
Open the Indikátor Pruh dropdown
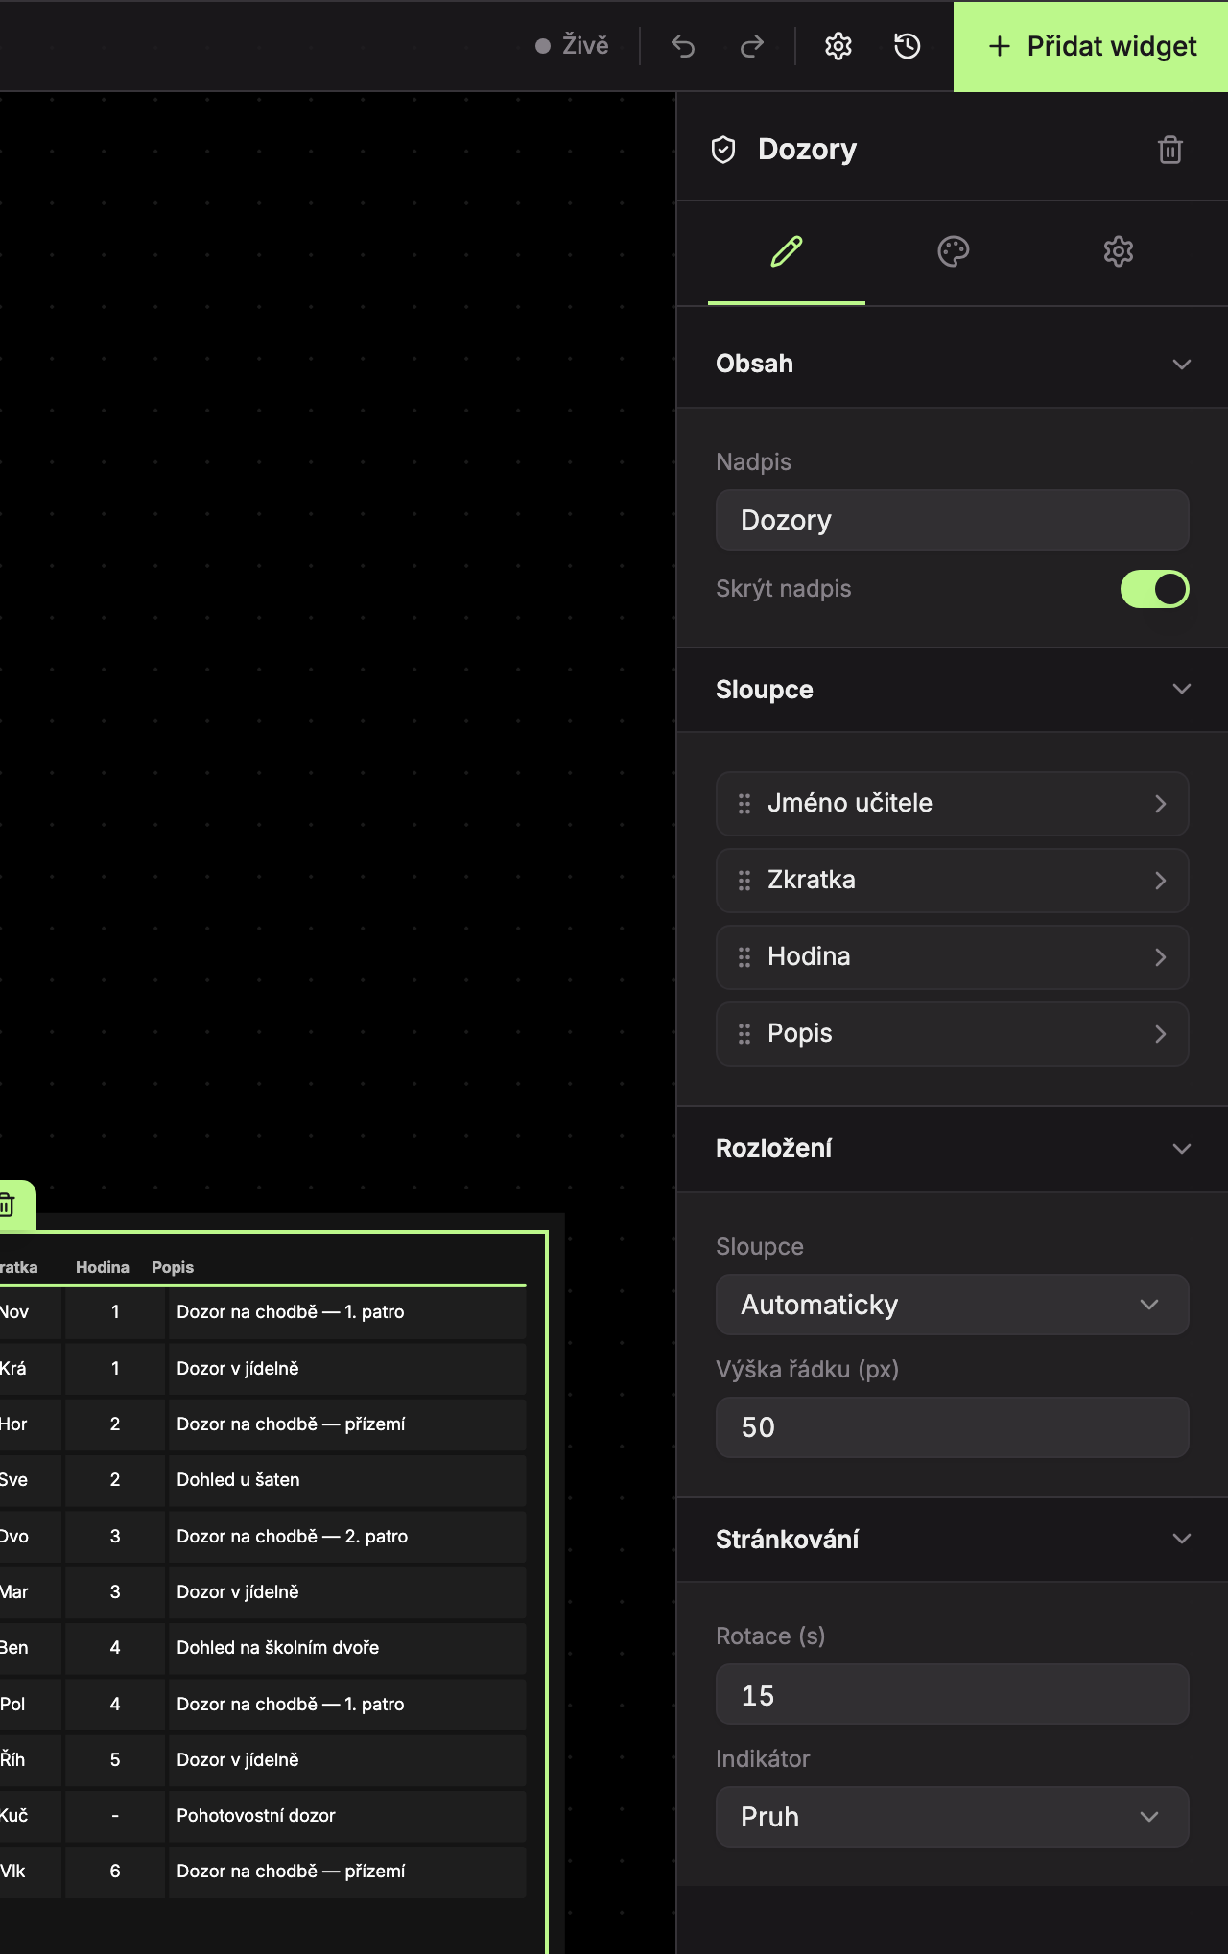point(953,1817)
